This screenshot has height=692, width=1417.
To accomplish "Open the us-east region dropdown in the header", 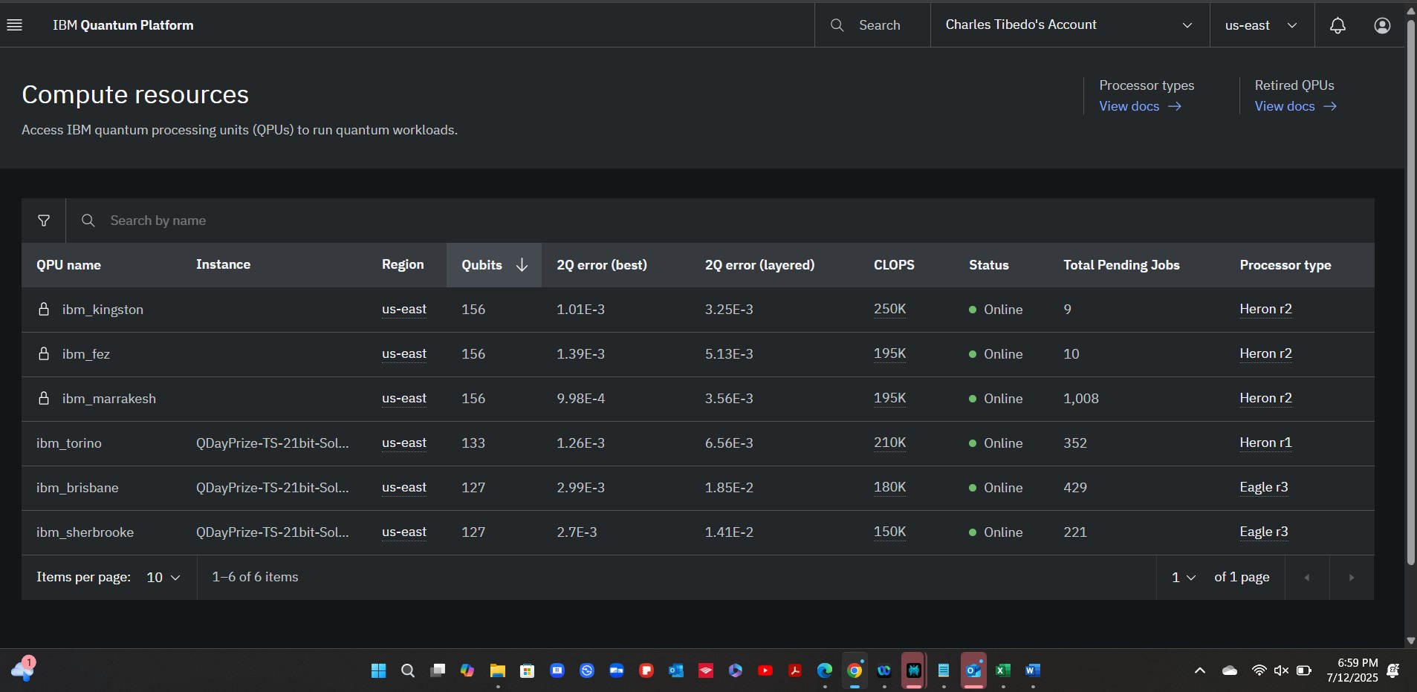I will pos(1262,25).
